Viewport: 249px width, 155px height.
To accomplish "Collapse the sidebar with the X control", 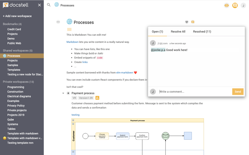I will coord(39,5).
